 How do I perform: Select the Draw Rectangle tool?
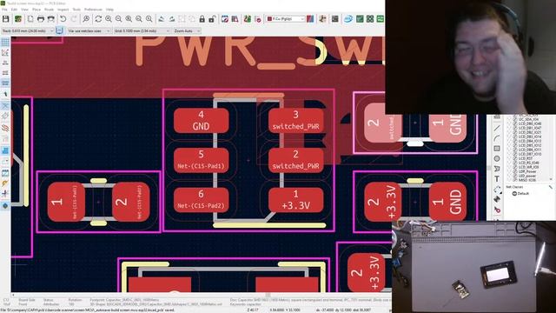[497, 149]
